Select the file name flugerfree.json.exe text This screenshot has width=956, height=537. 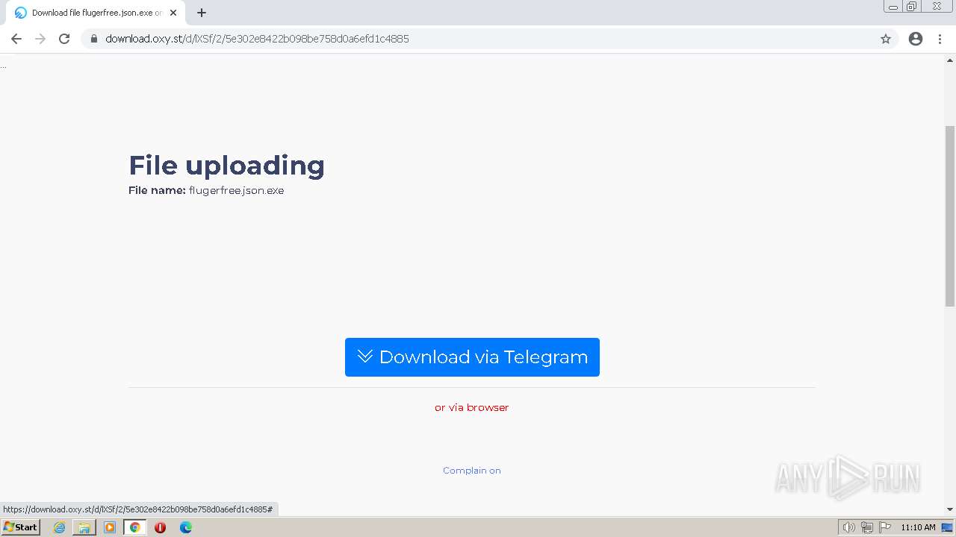236,190
